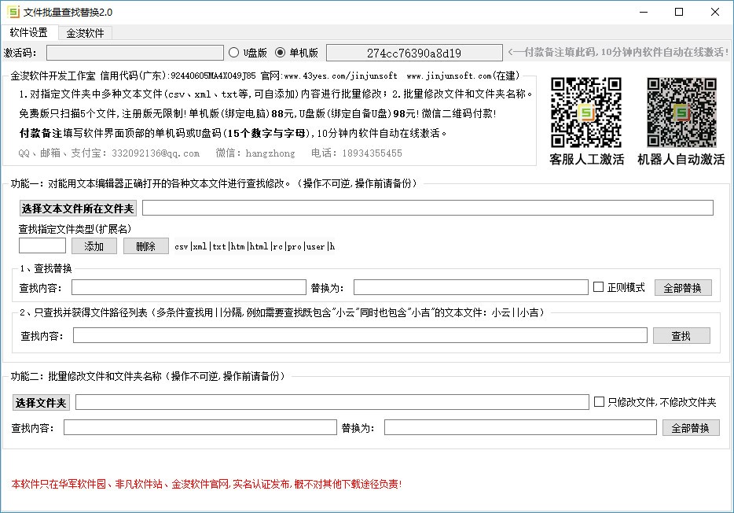Click the 选择文本文件所在文件夹 button

pos(78,209)
